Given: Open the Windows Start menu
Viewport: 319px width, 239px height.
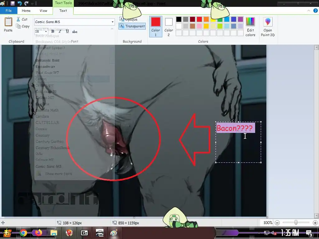Looking at the screenshot, I should pos(7,233).
